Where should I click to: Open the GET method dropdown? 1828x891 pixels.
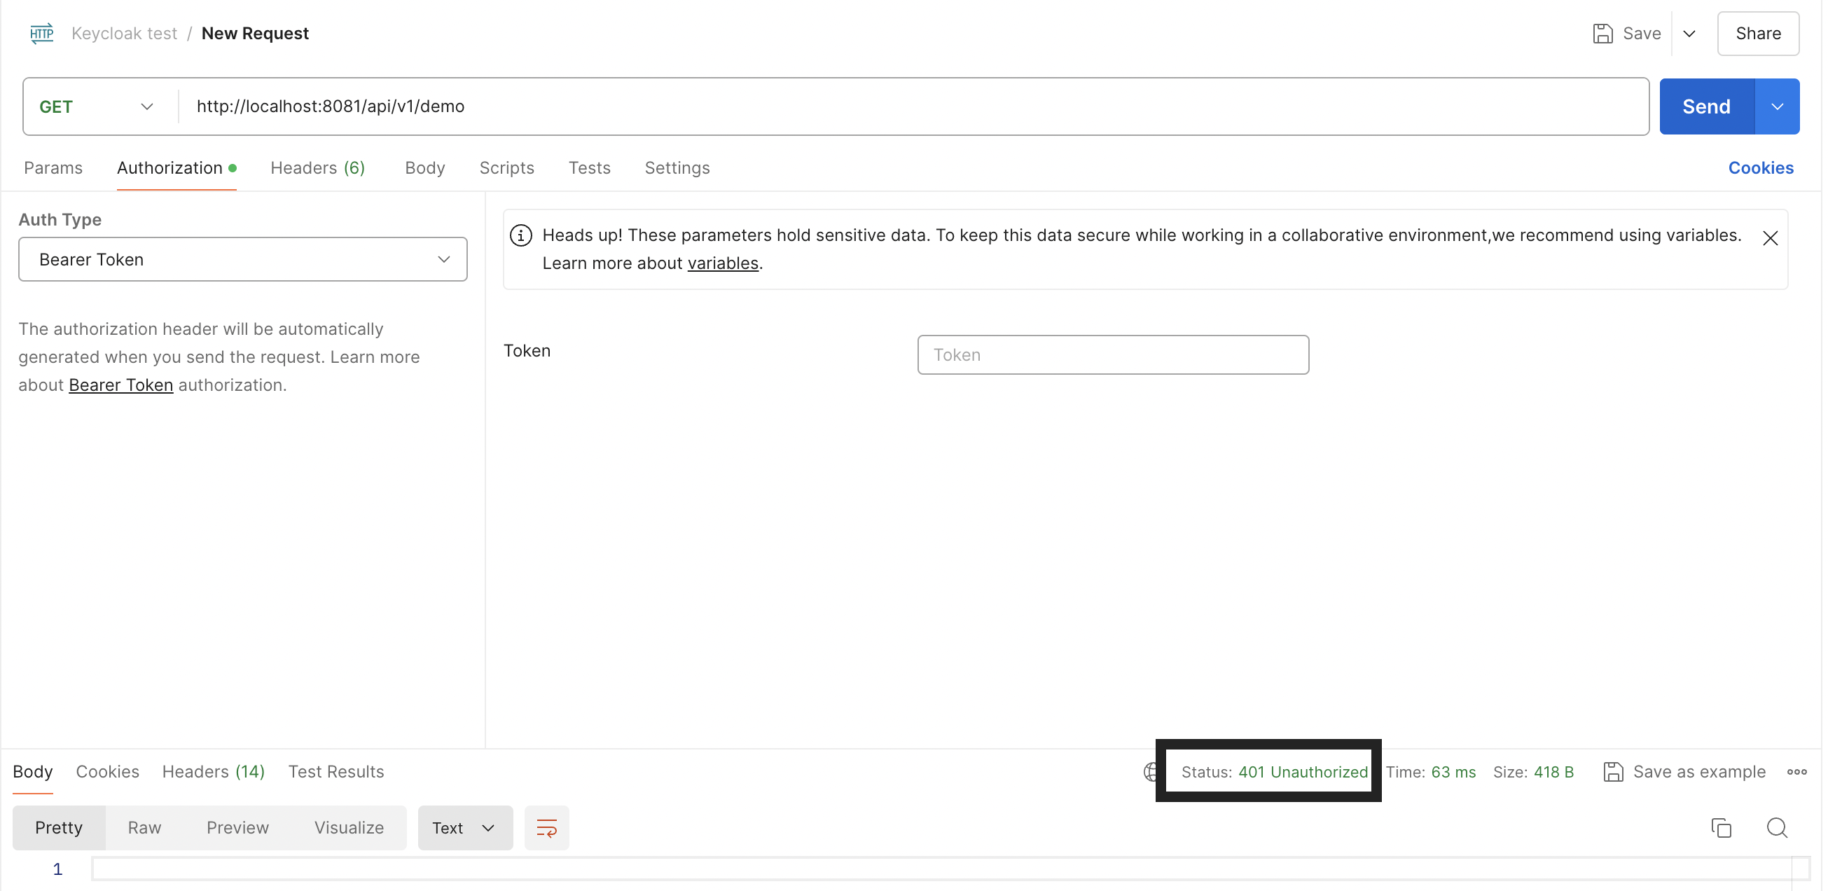97,106
